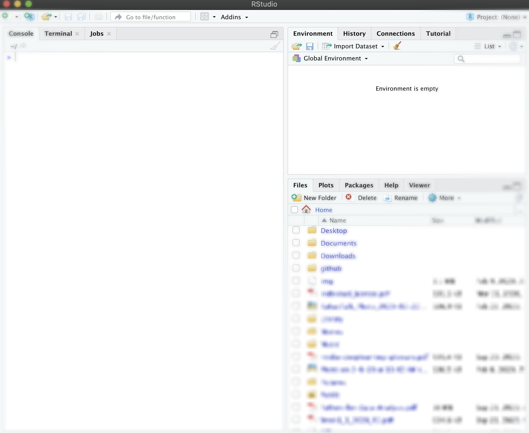529x433 pixels.
Task: Switch to the Jobs tab
Action: click(97, 34)
